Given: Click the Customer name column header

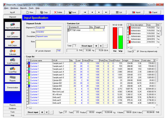Looking at the screenshot, I should [x=41, y=60].
